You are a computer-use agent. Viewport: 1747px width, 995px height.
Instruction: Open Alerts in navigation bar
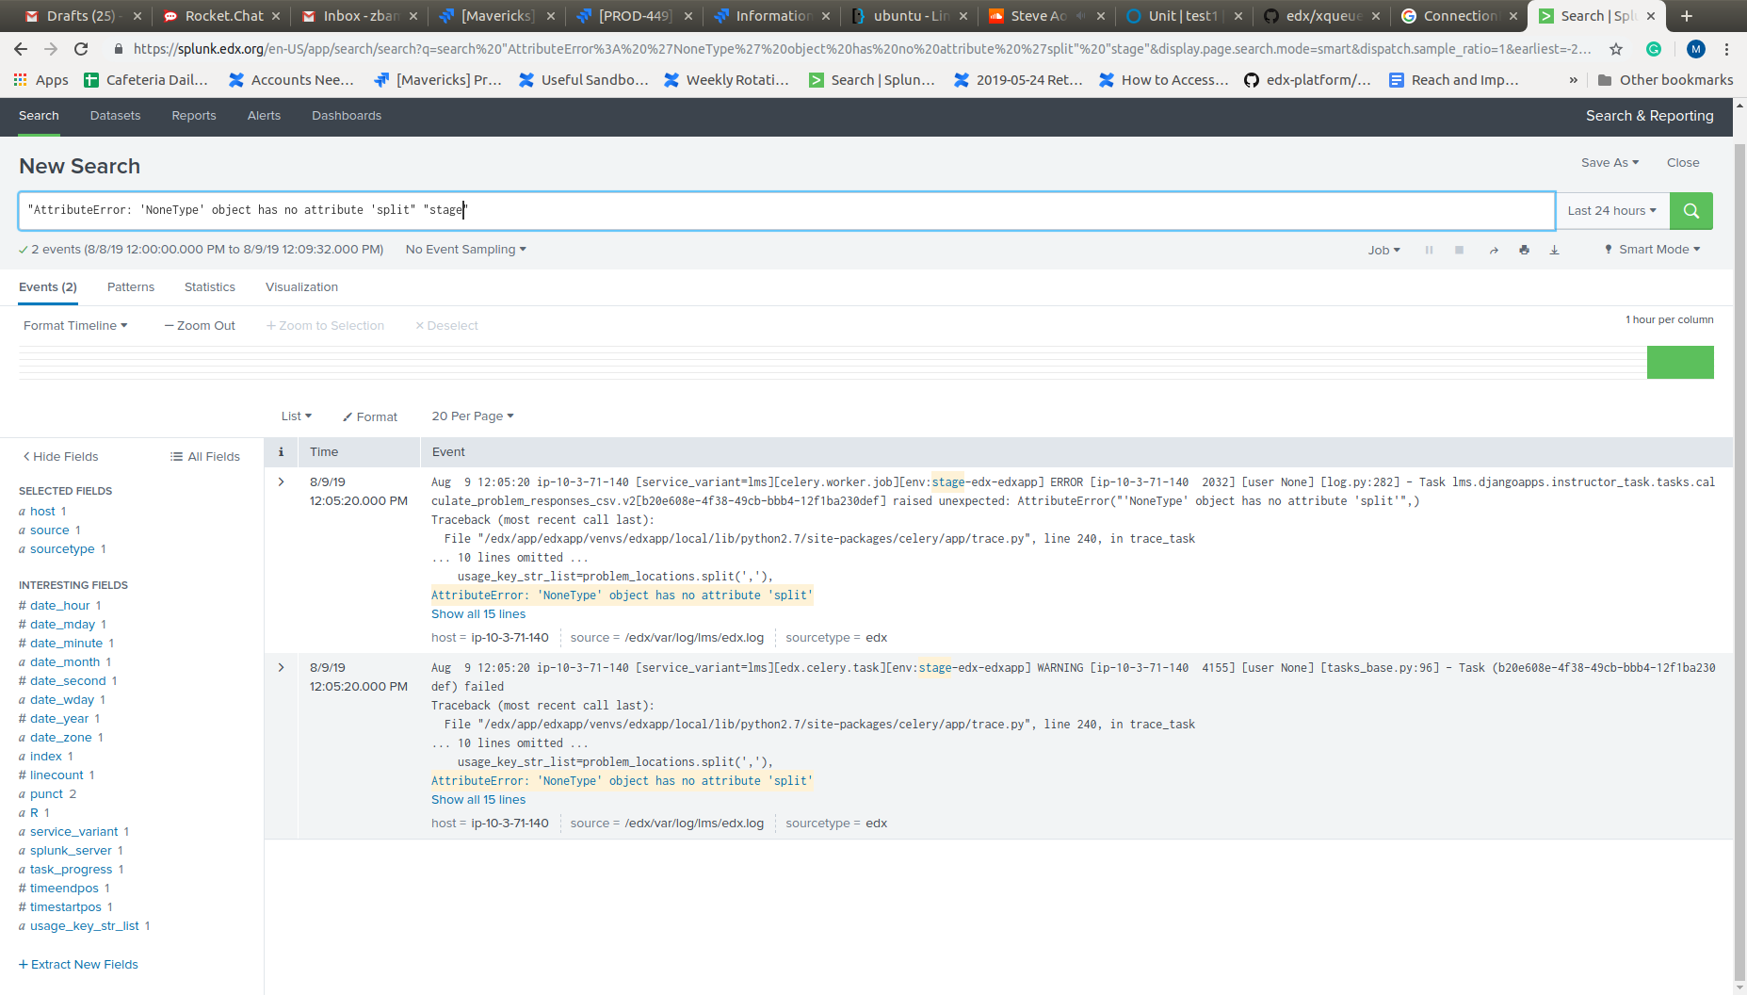point(264,116)
